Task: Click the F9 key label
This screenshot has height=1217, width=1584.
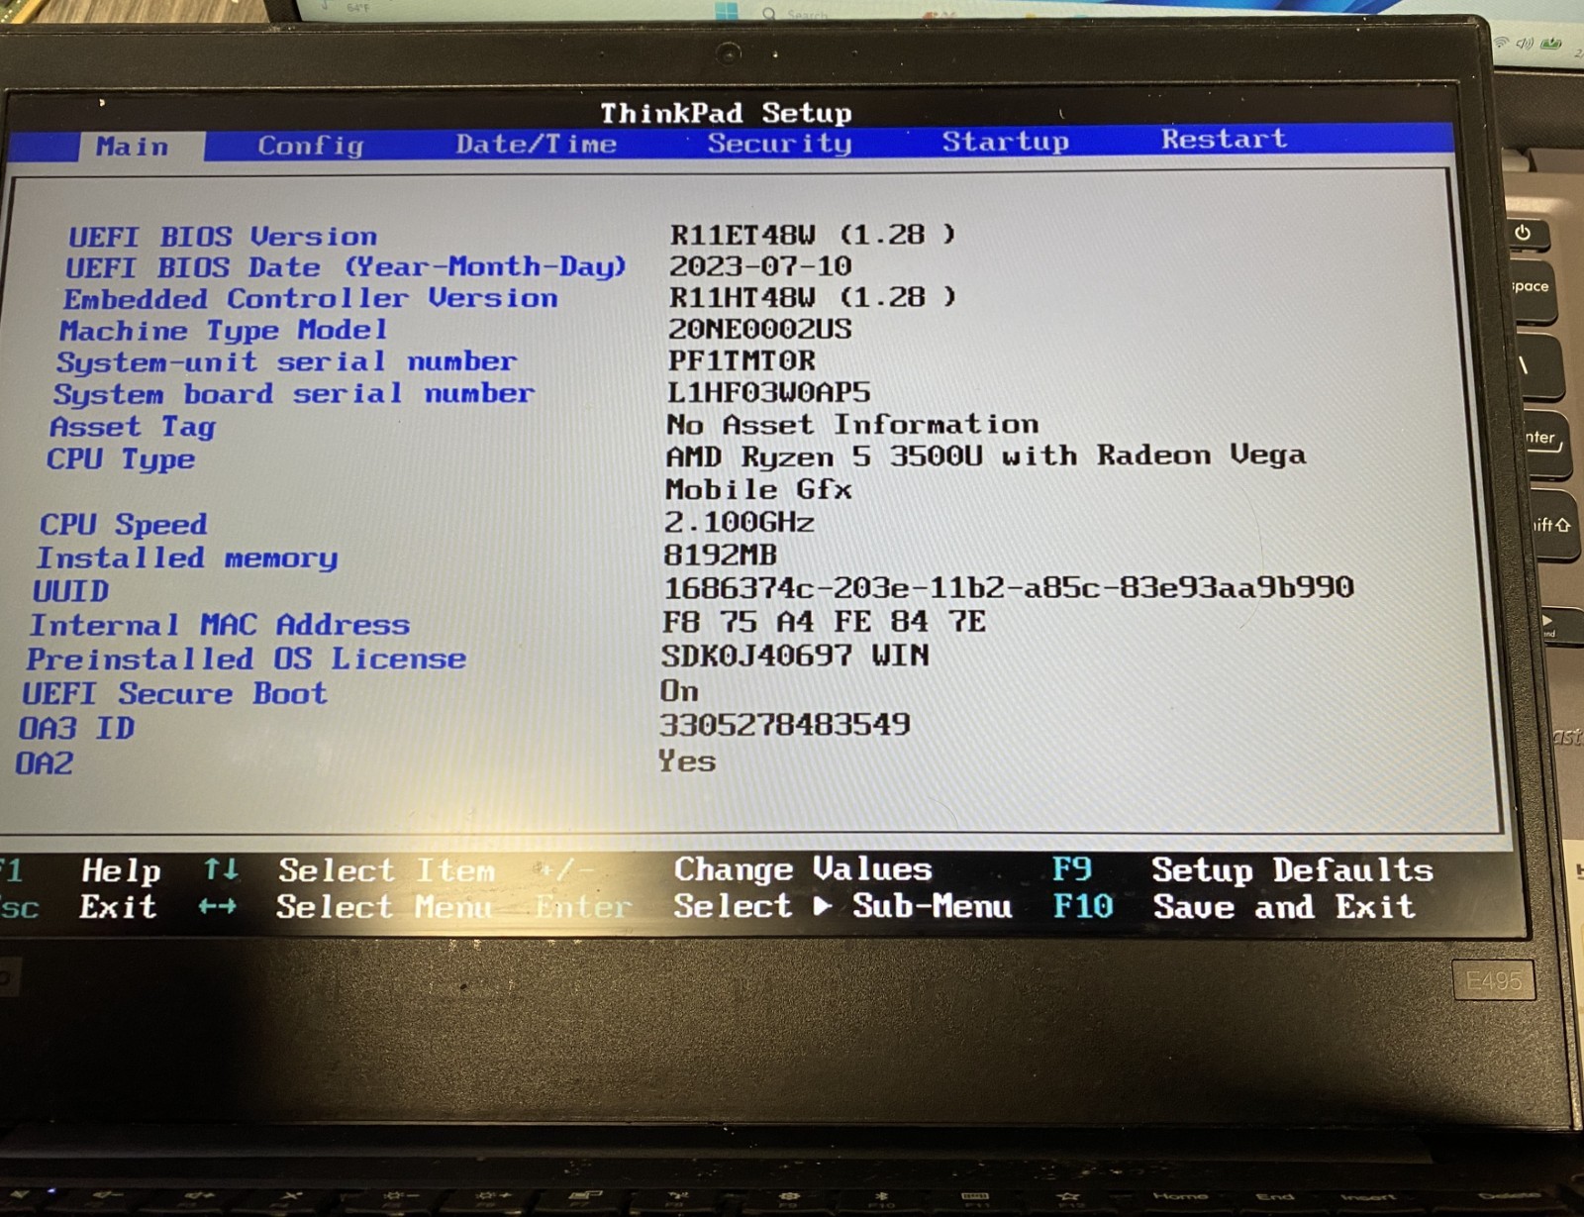Action: coord(1072,869)
